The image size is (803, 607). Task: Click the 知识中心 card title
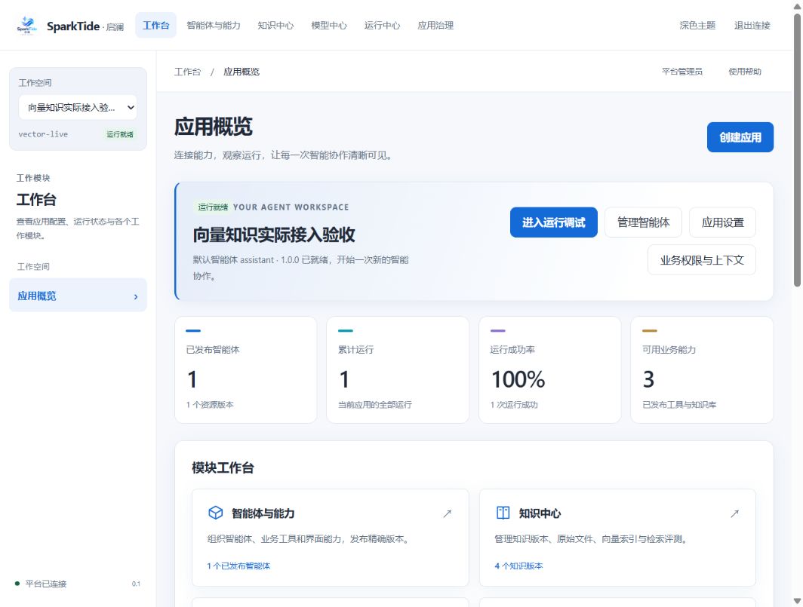coord(540,513)
